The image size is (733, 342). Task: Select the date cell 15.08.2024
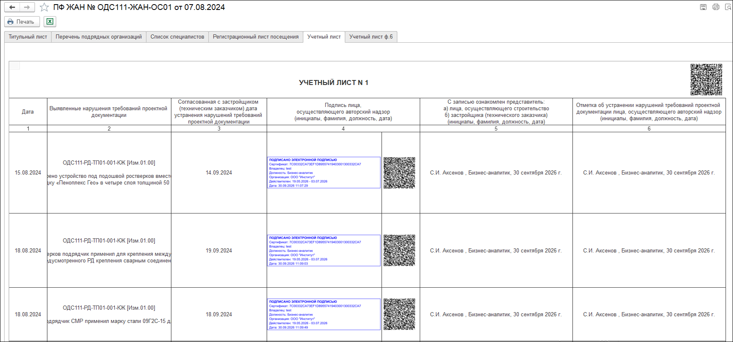point(28,173)
